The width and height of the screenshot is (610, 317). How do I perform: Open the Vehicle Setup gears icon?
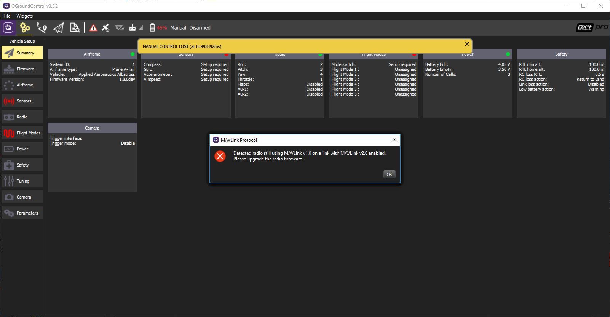pos(25,28)
